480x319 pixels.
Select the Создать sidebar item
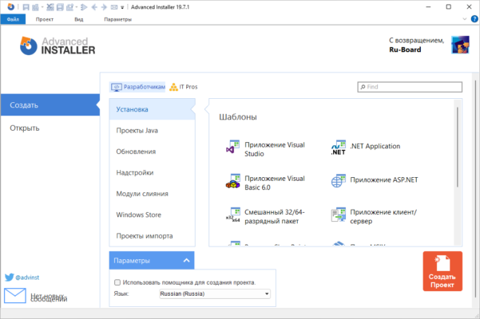(50, 104)
